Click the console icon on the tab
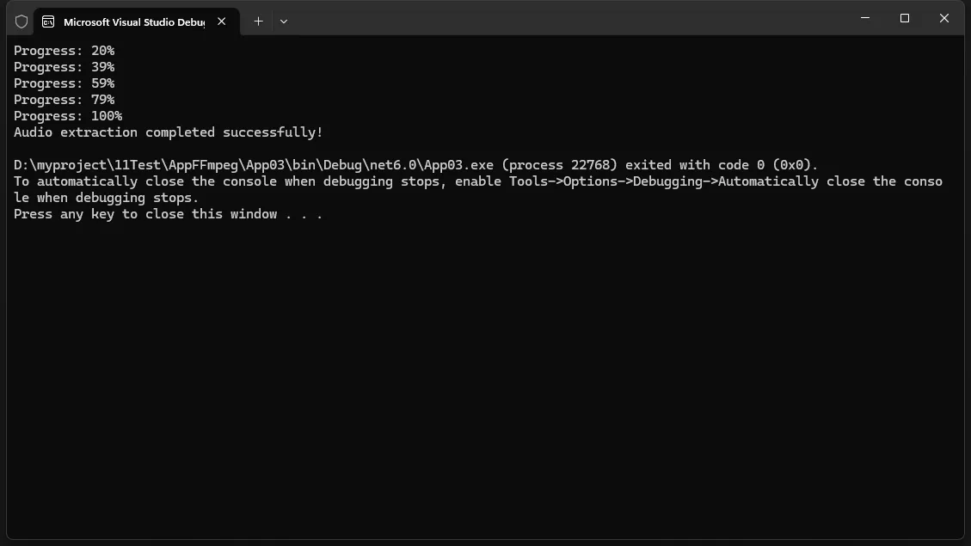The image size is (971, 546). (x=48, y=21)
